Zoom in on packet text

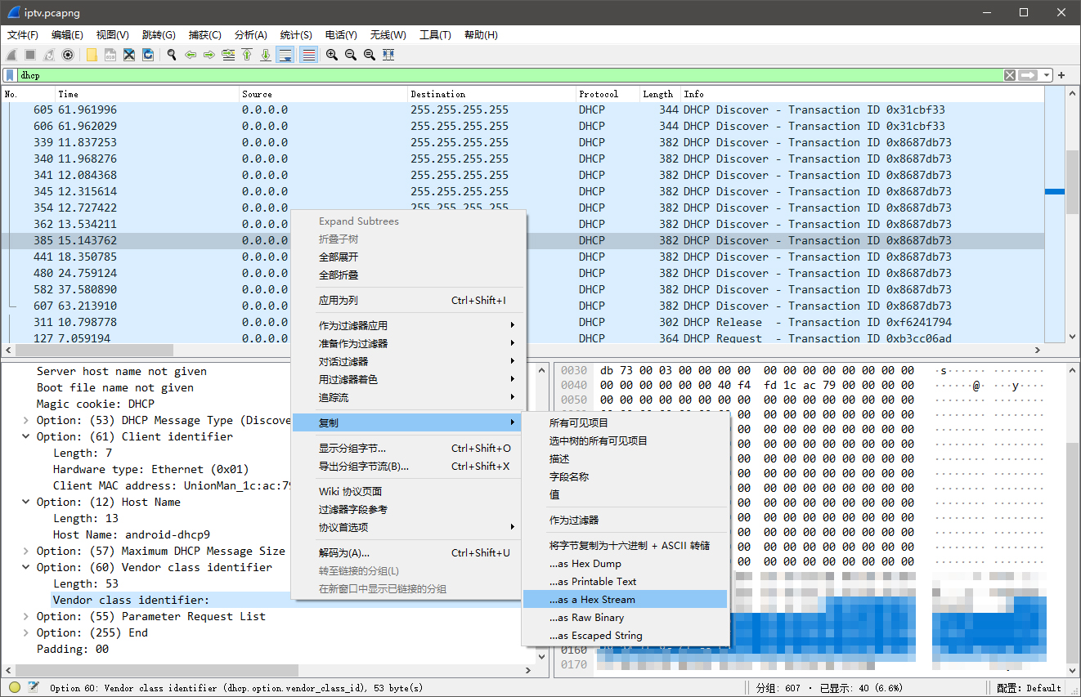[x=332, y=55]
